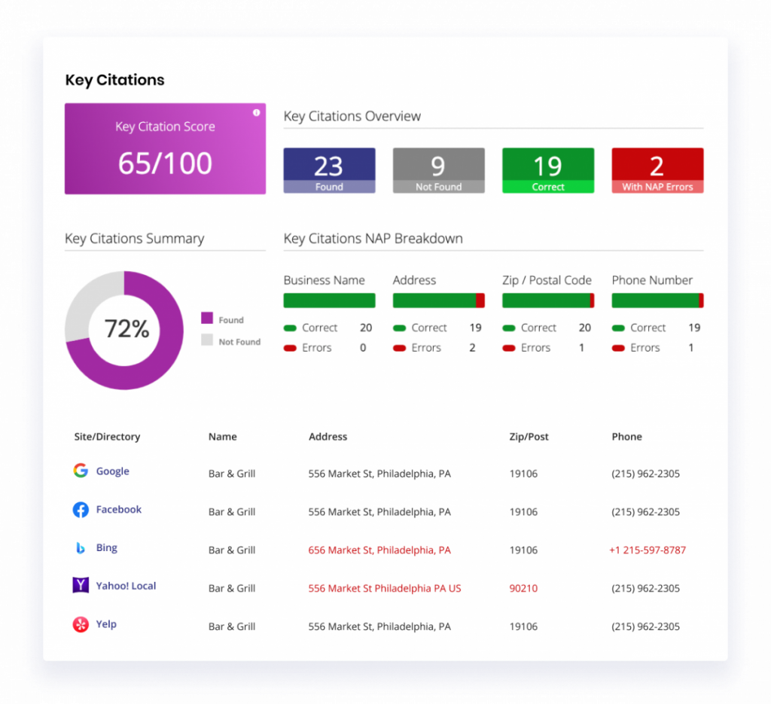Click the Bing logo icon
The width and height of the screenshot is (771, 704).
tap(81, 547)
